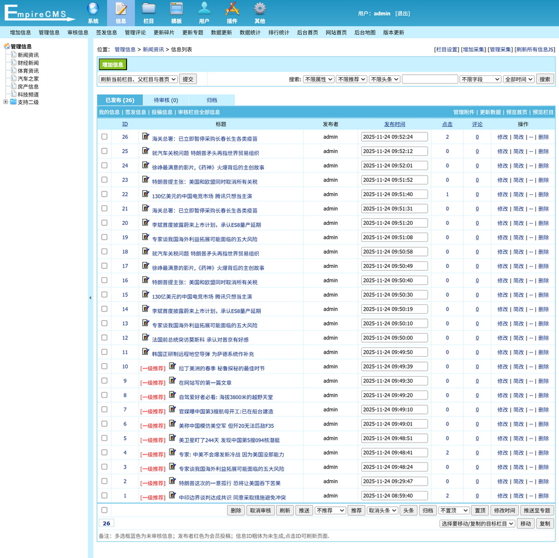
Task: Select the 用户 user icon
Action: [x=204, y=9]
